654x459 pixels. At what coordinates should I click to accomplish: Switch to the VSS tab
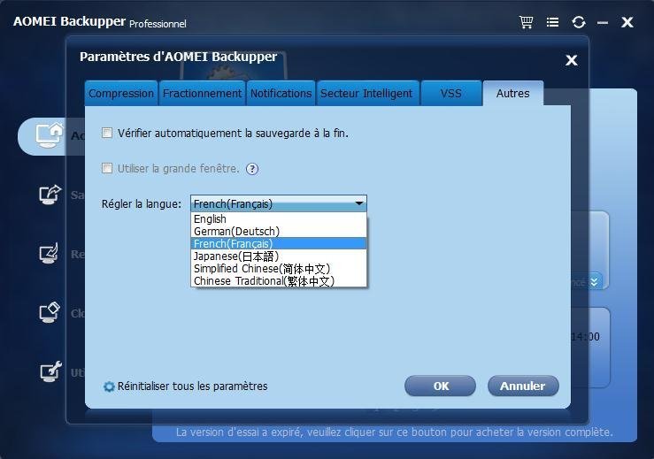click(450, 94)
